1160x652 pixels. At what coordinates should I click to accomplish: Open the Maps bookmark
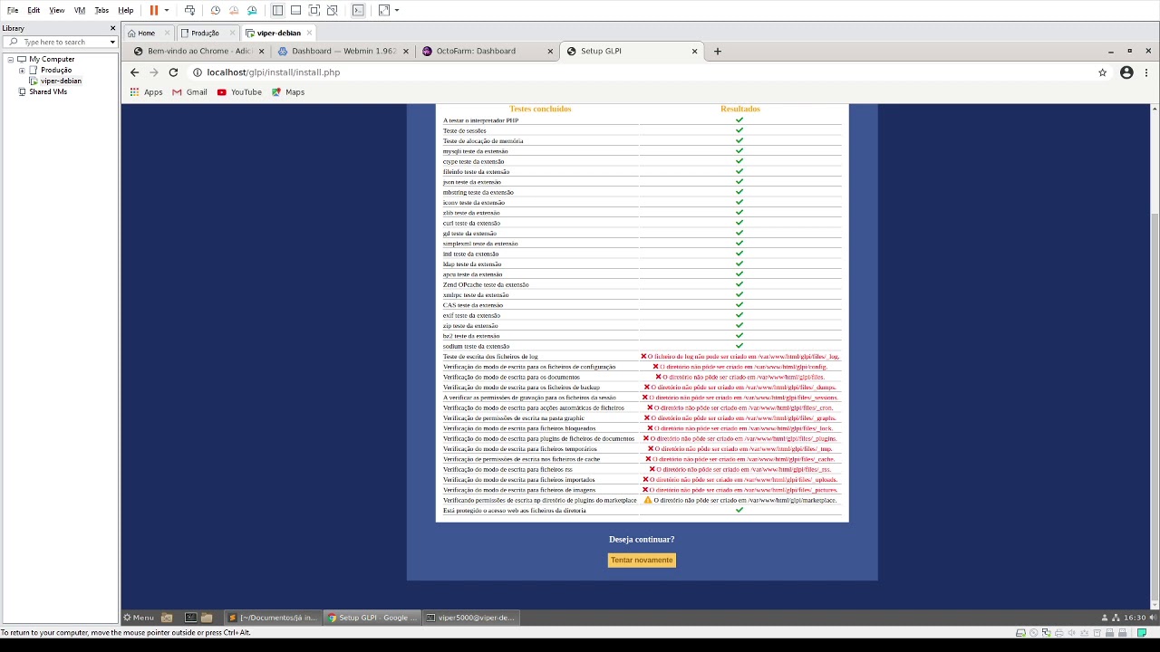pos(288,92)
